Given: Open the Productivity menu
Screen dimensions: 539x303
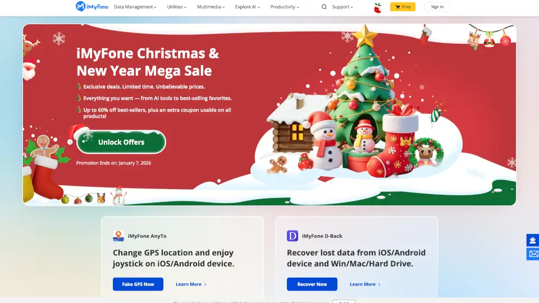Looking at the screenshot, I should 285,7.
